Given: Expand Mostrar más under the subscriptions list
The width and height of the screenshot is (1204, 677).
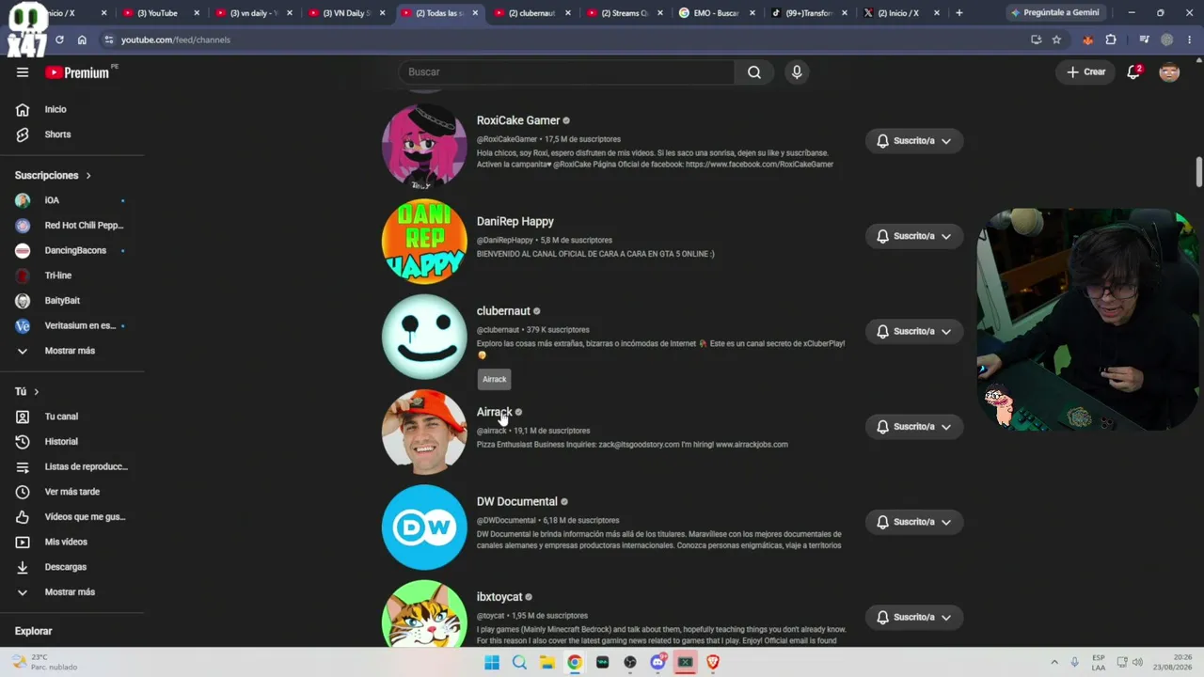Looking at the screenshot, I should (71, 351).
